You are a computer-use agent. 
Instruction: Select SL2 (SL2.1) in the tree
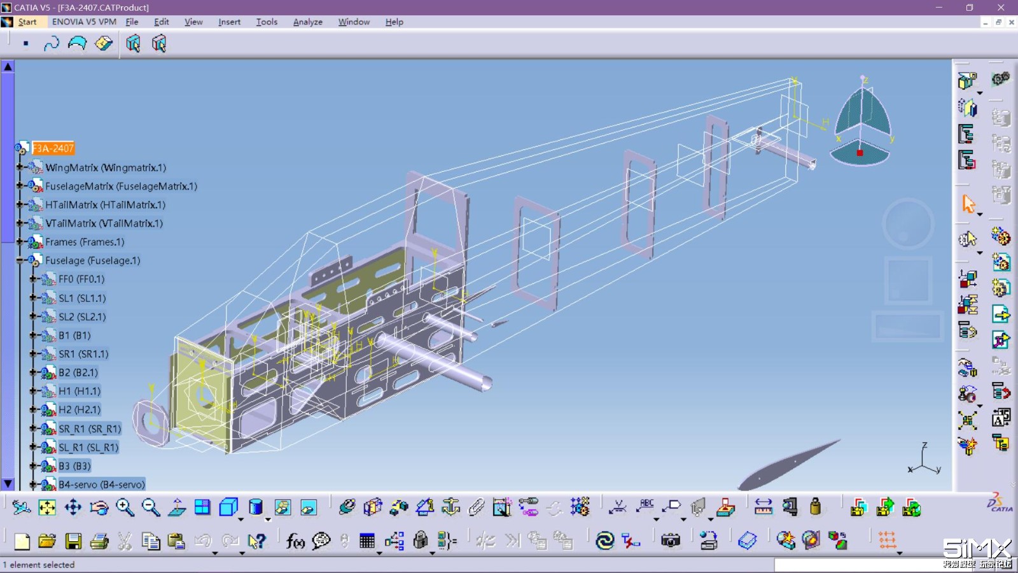(x=82, y=316)
